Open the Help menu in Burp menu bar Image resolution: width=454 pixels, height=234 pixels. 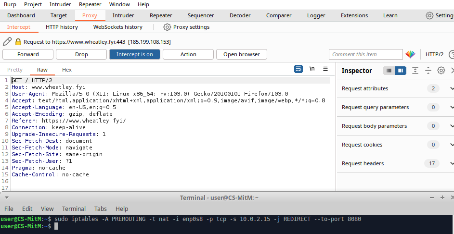143,4
